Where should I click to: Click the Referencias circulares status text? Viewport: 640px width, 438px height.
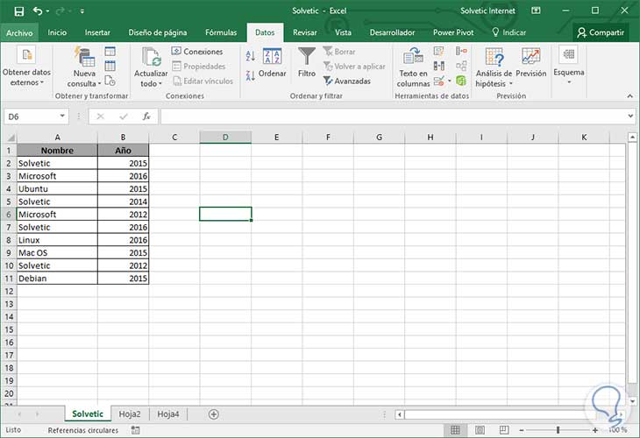click(x=83, y=430)
